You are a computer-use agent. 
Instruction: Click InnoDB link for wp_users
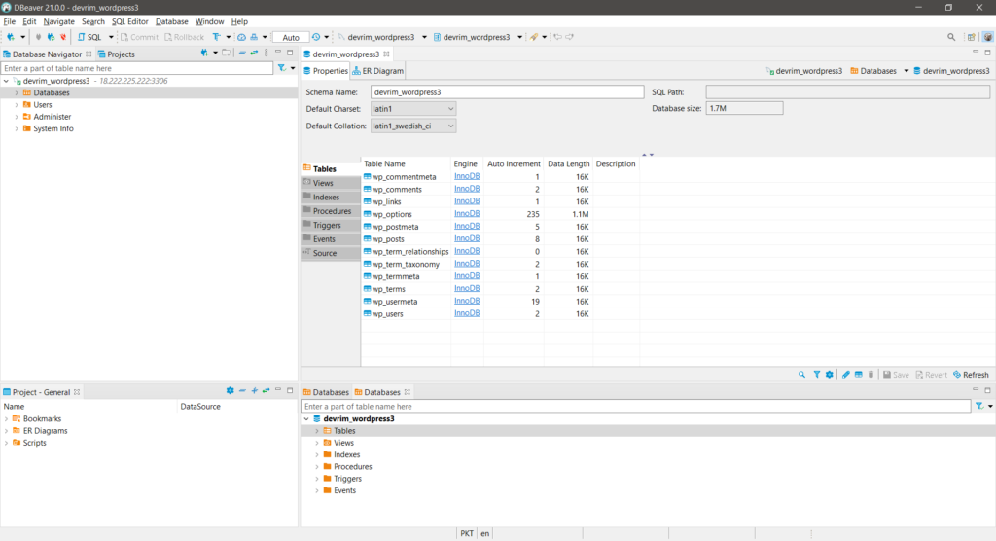(x=467, y=313)
